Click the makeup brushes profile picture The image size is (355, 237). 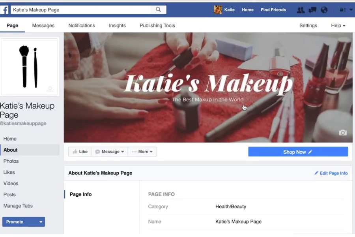point(30,67)
